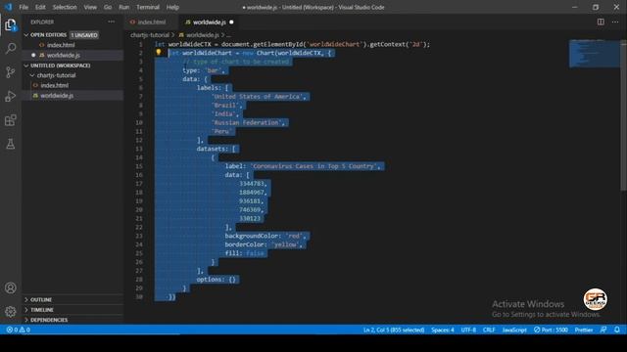Click Prettier in the status bar
The image size is (627, 352).
click(584, 330)
